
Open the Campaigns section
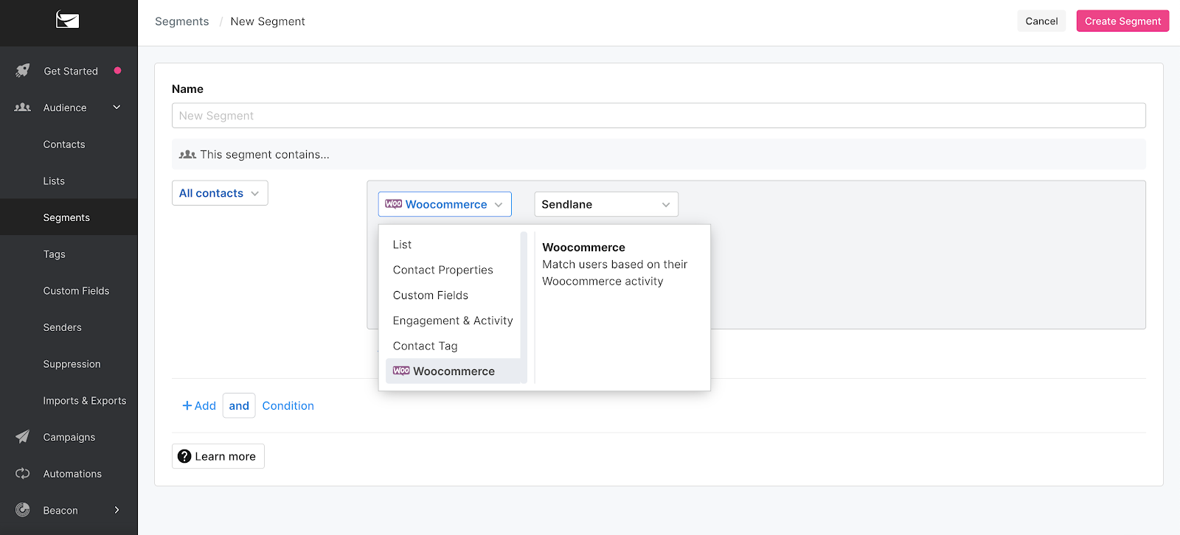pyautogui.click(x=69, y=437)
